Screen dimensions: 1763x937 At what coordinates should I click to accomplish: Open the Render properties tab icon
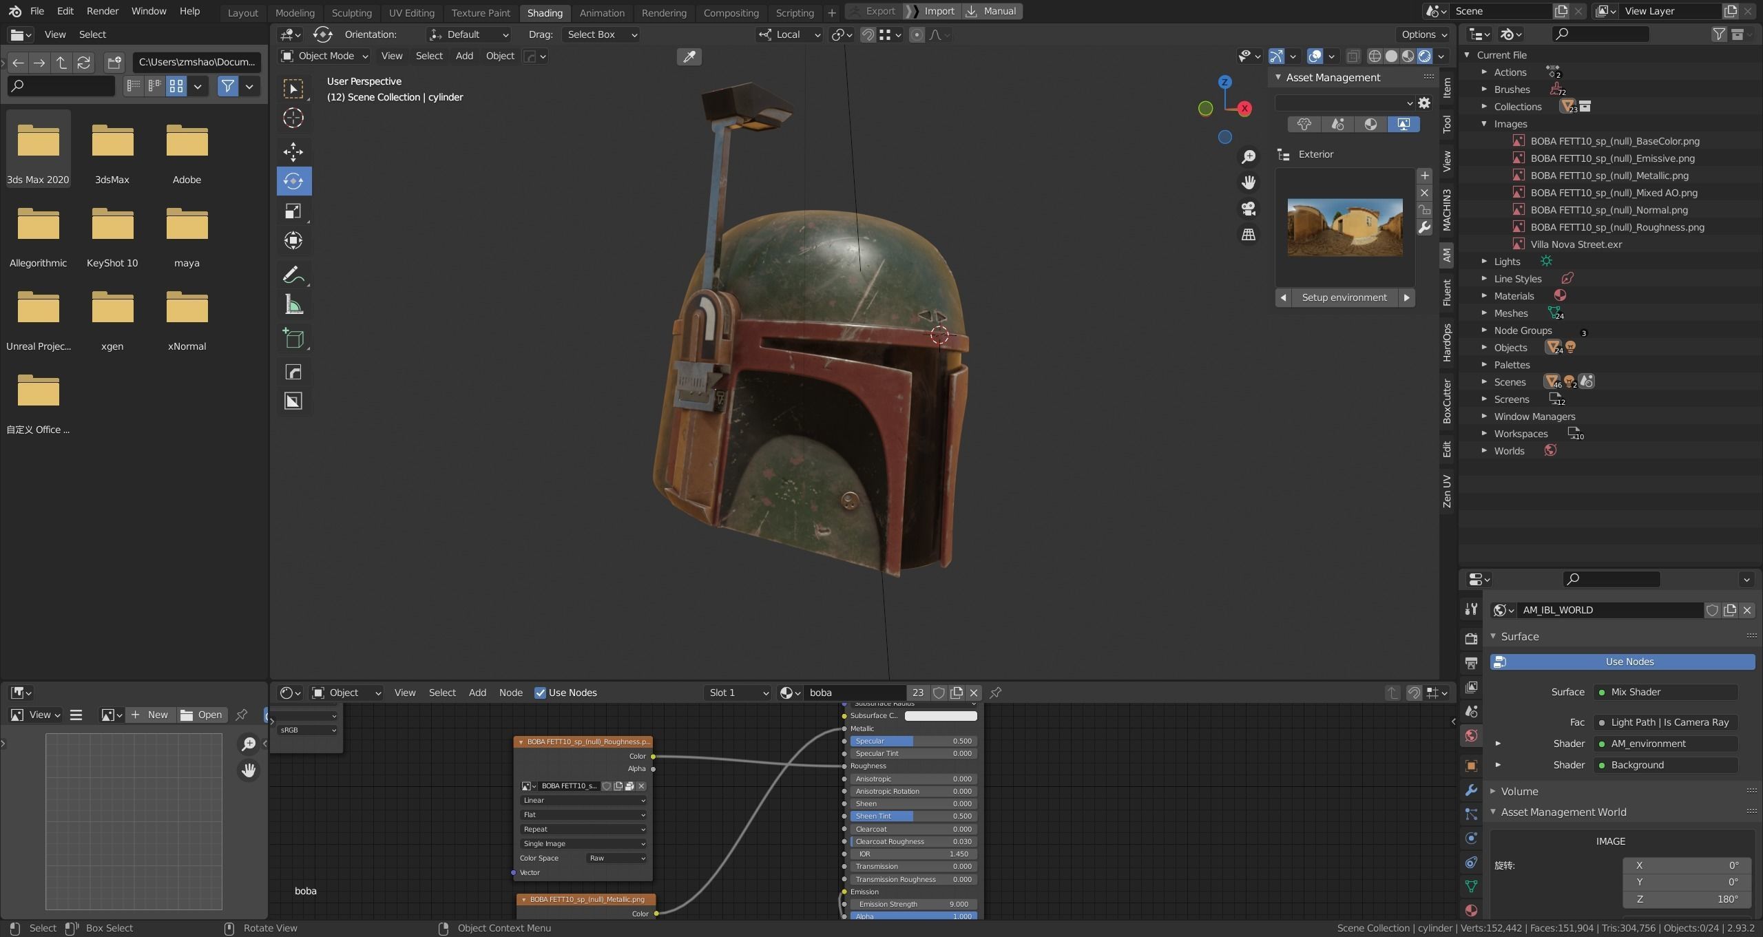tap(1471, 638)
